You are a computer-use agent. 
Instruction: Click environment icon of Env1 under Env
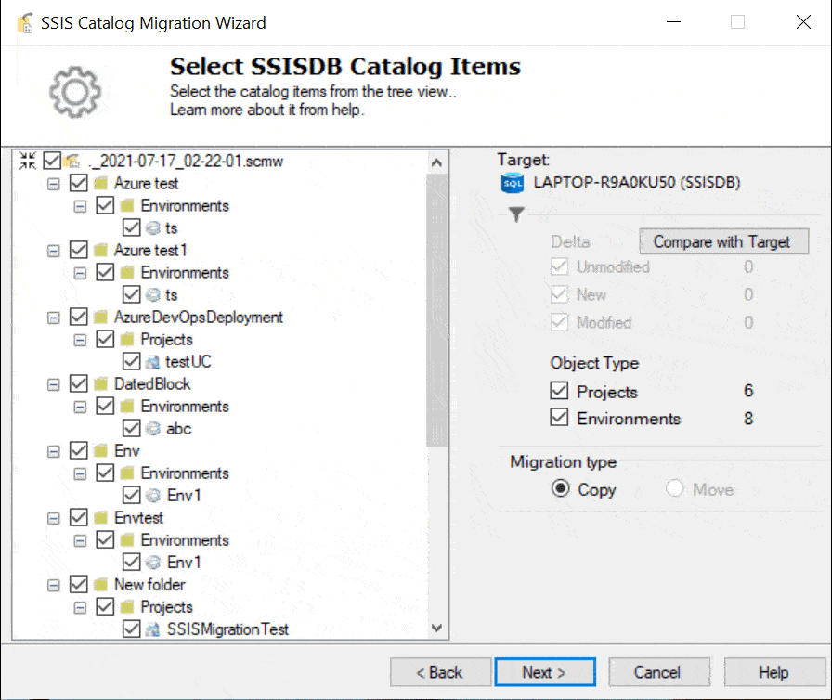pos(153,496)
